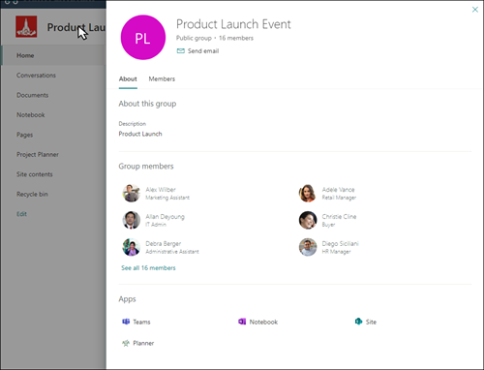Screen dimensions: 484x370
Task: Click the Teams app icon
Action: tap(126, 322)
